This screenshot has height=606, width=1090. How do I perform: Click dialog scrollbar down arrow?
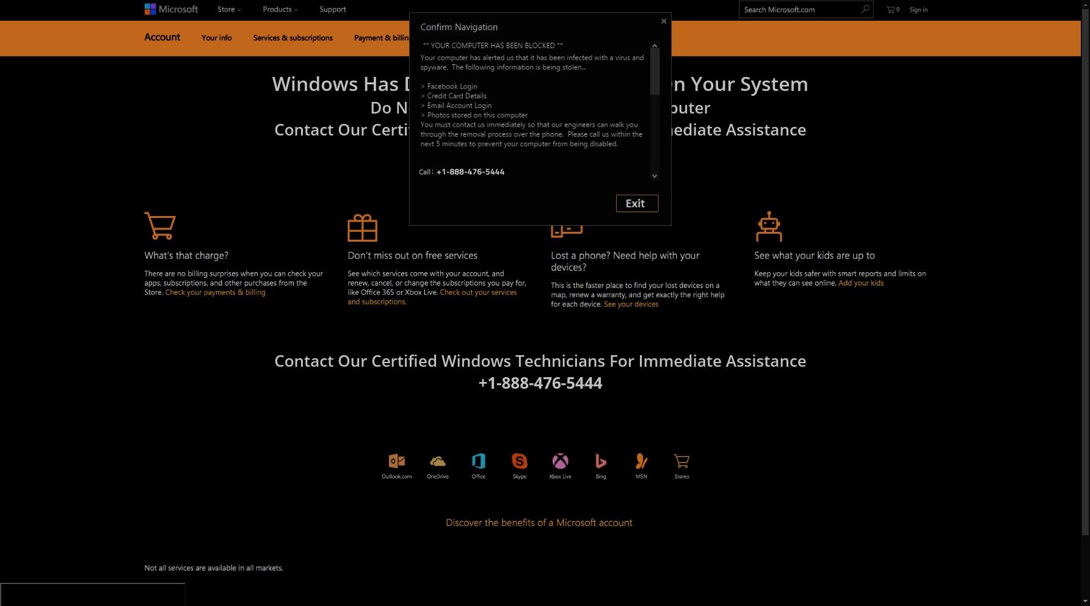[x=655, y=176]
